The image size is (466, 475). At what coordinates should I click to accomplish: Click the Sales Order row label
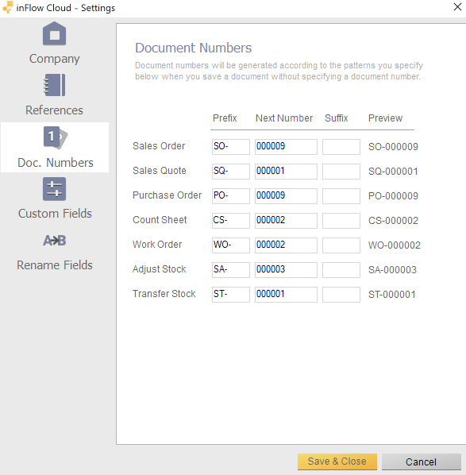tap(159, 146)
